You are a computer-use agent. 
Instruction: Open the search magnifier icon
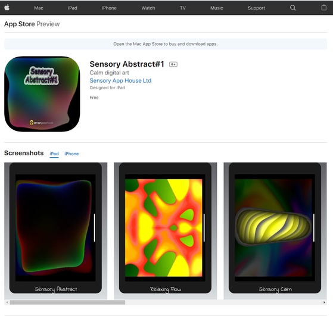point(293,8)
